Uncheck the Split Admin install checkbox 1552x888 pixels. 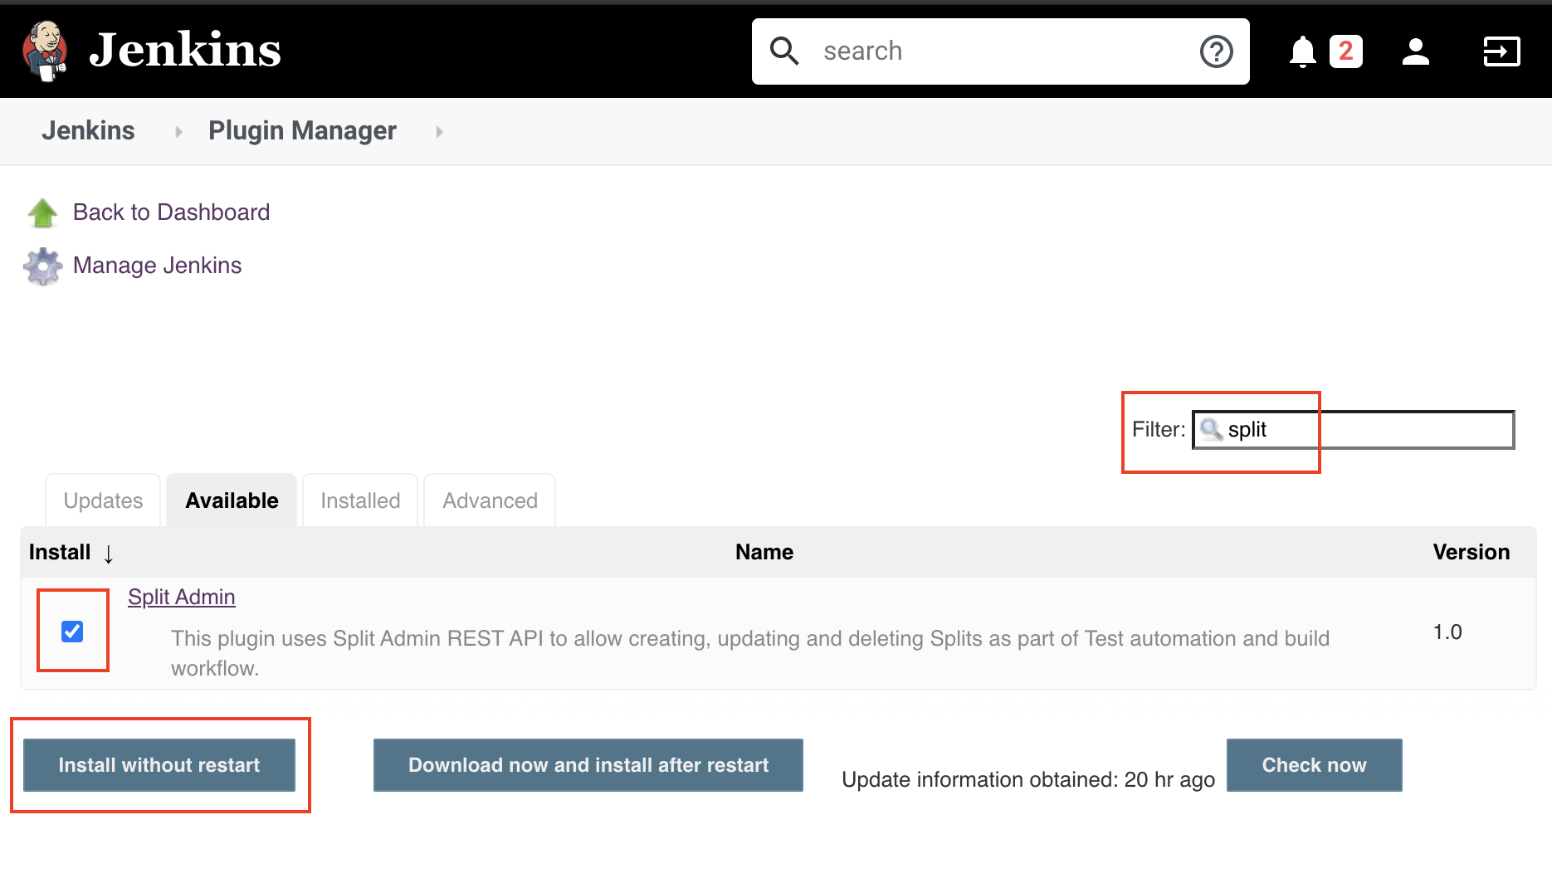[x=72, y=632]
